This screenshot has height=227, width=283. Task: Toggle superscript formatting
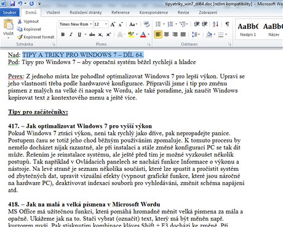tap(108, 35)
